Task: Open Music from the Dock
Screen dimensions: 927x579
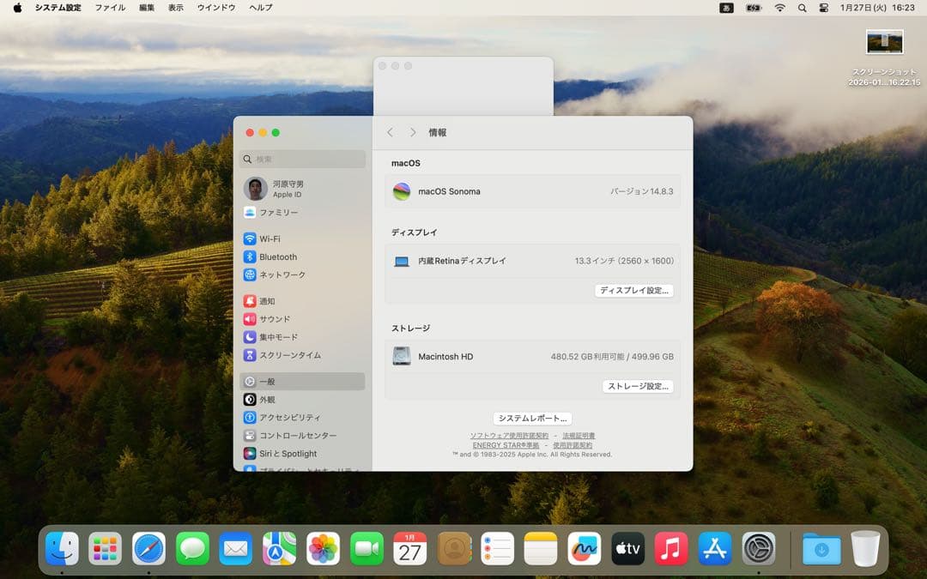Action: coord(670,546)
